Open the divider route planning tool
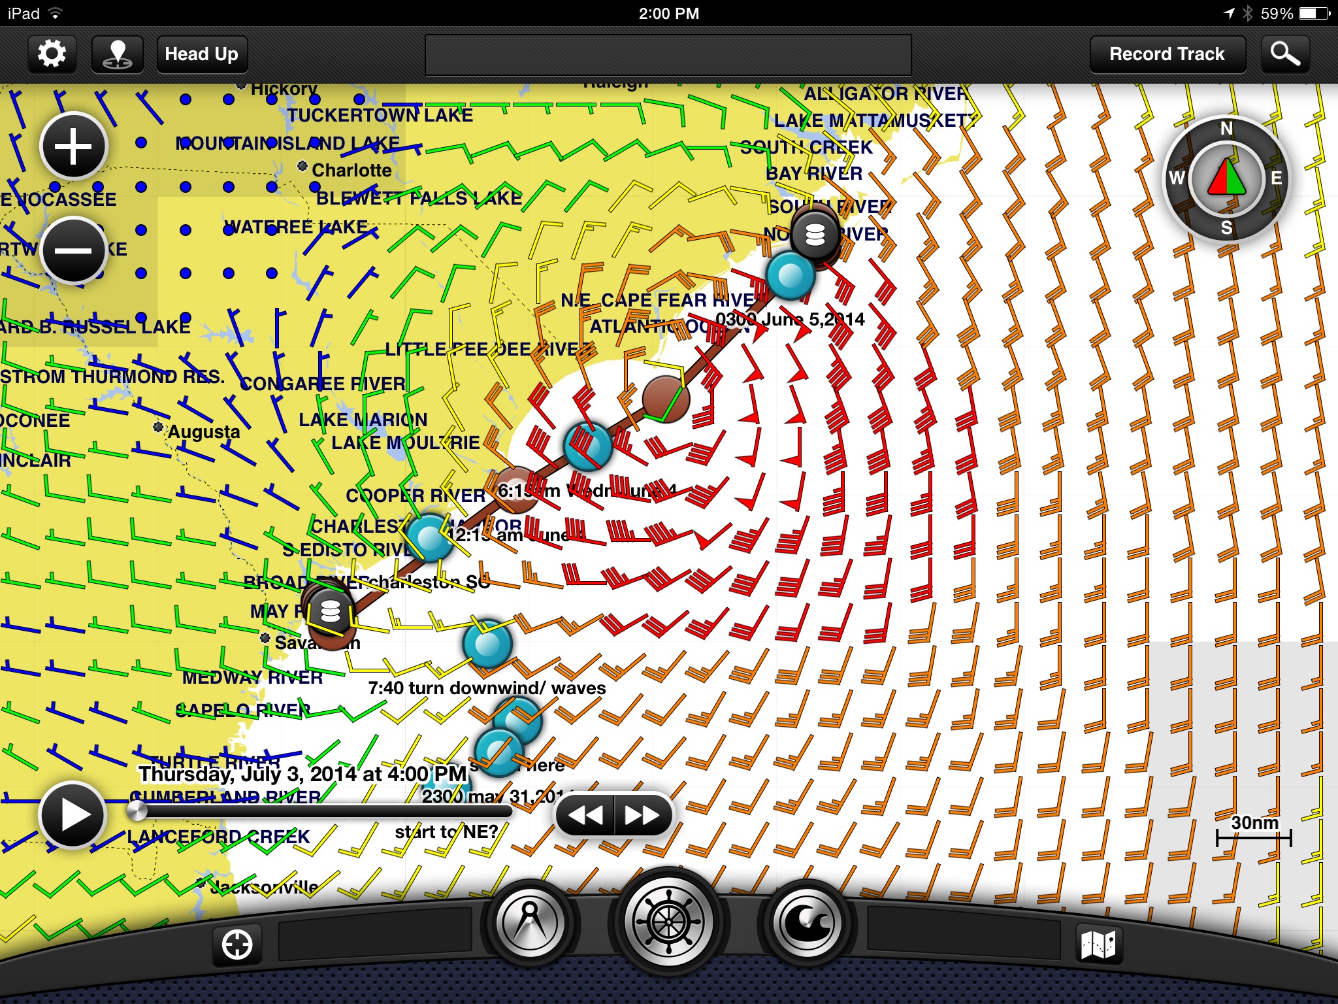1338x1004 pixels. (x=530, y=922)
